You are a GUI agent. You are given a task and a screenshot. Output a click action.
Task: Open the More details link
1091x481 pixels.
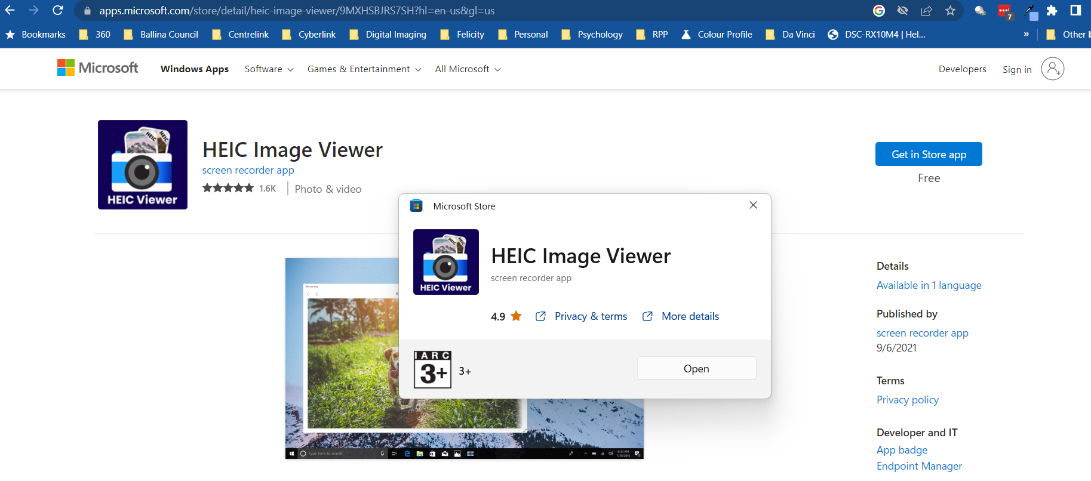click(681, 316)
